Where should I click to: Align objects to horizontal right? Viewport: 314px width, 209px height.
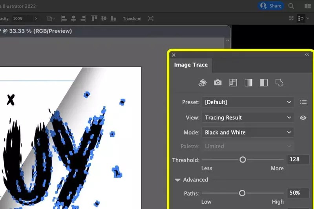[83, 18]
